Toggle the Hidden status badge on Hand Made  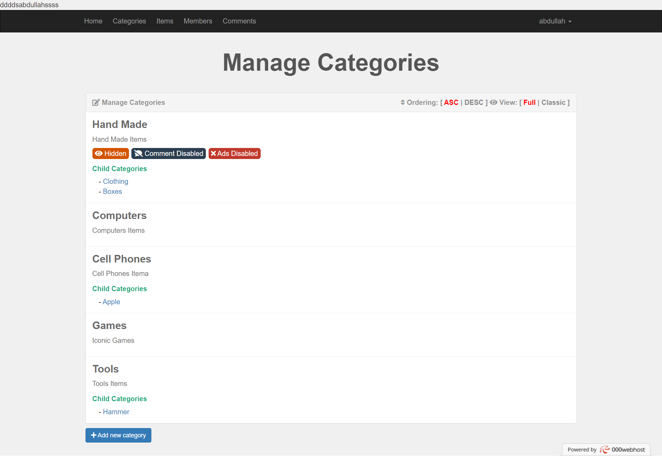tap(110, 153)
